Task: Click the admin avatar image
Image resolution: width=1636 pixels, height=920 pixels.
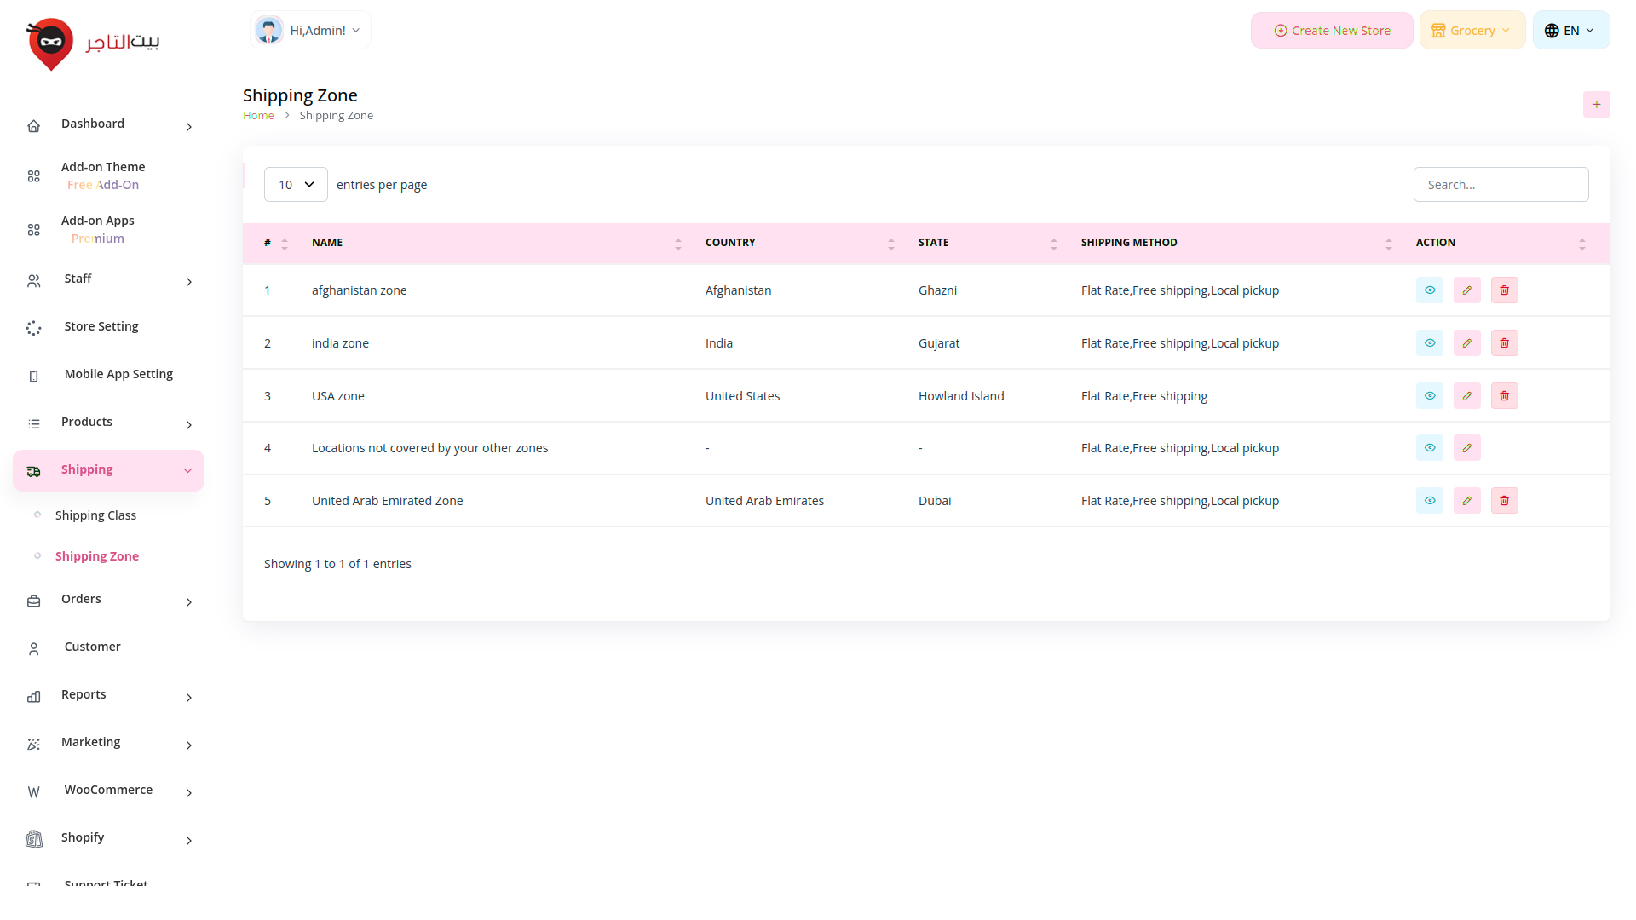Action: point(269,31)
